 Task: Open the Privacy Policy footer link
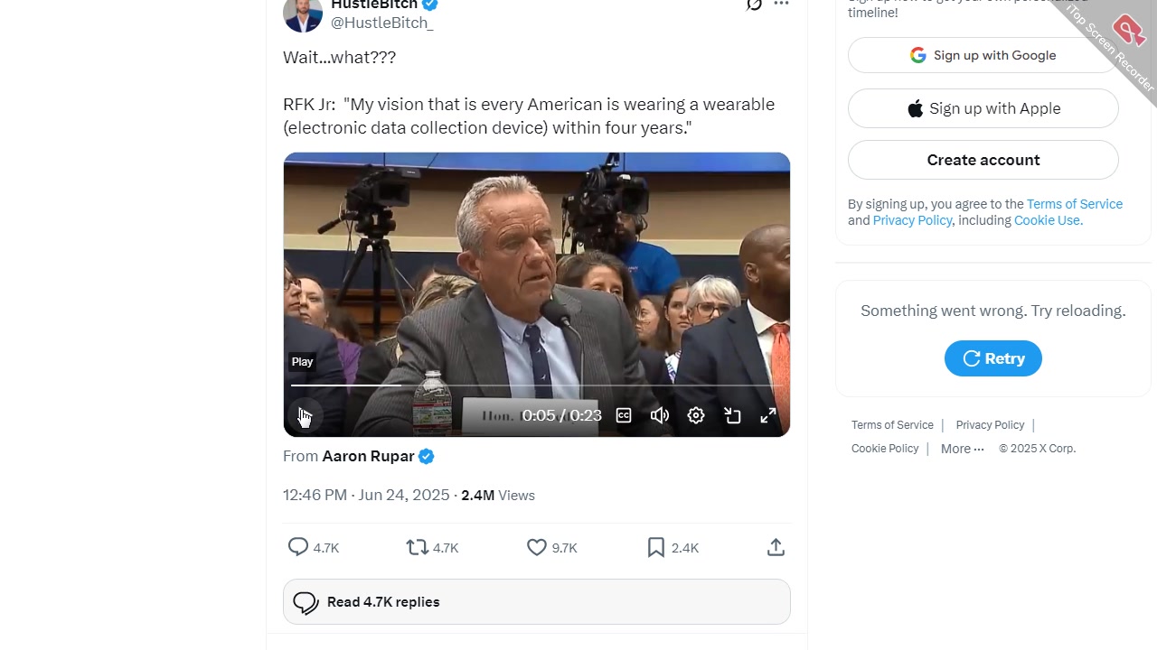pyautogui.click(x=990, y=425)
